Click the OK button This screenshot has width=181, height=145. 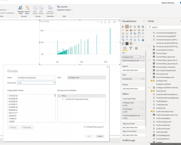89,136
